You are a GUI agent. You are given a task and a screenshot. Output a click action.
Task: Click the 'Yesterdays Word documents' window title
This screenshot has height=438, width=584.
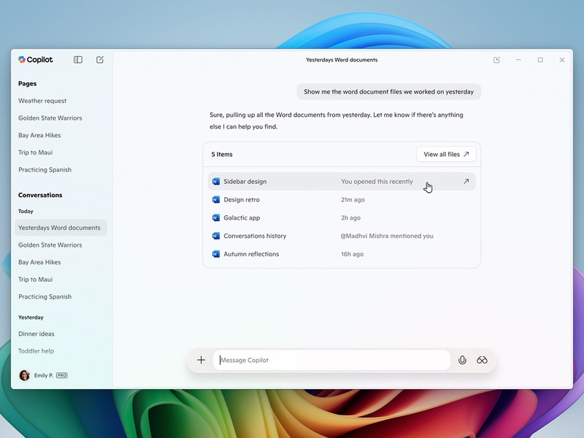(342, 60)
